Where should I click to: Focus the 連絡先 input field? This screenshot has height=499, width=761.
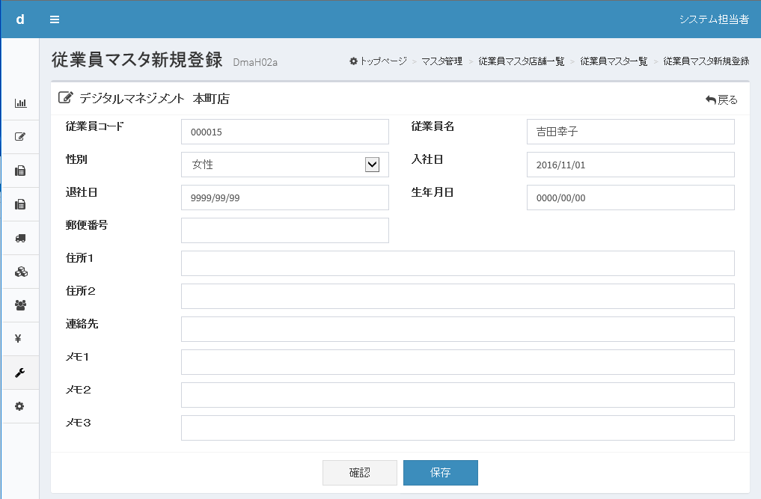[458, 330]
